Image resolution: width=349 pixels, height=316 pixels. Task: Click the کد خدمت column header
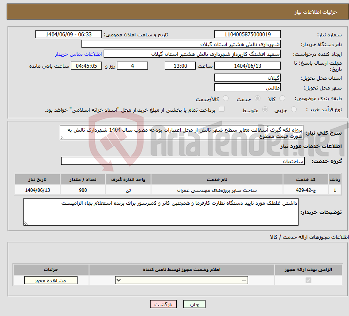306,179
